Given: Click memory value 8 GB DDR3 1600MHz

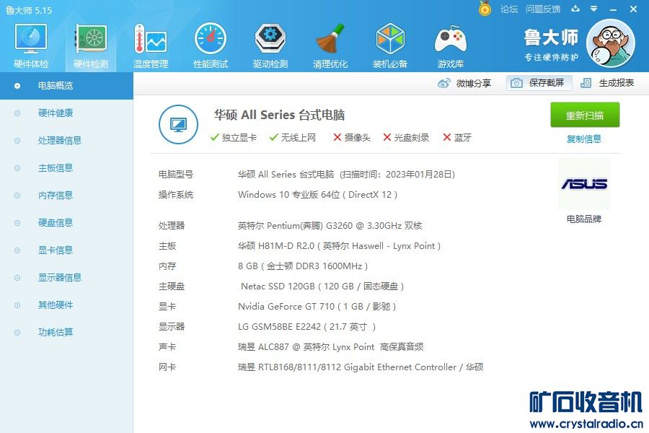Looking at the screenshot, I should tap(303, 266).
